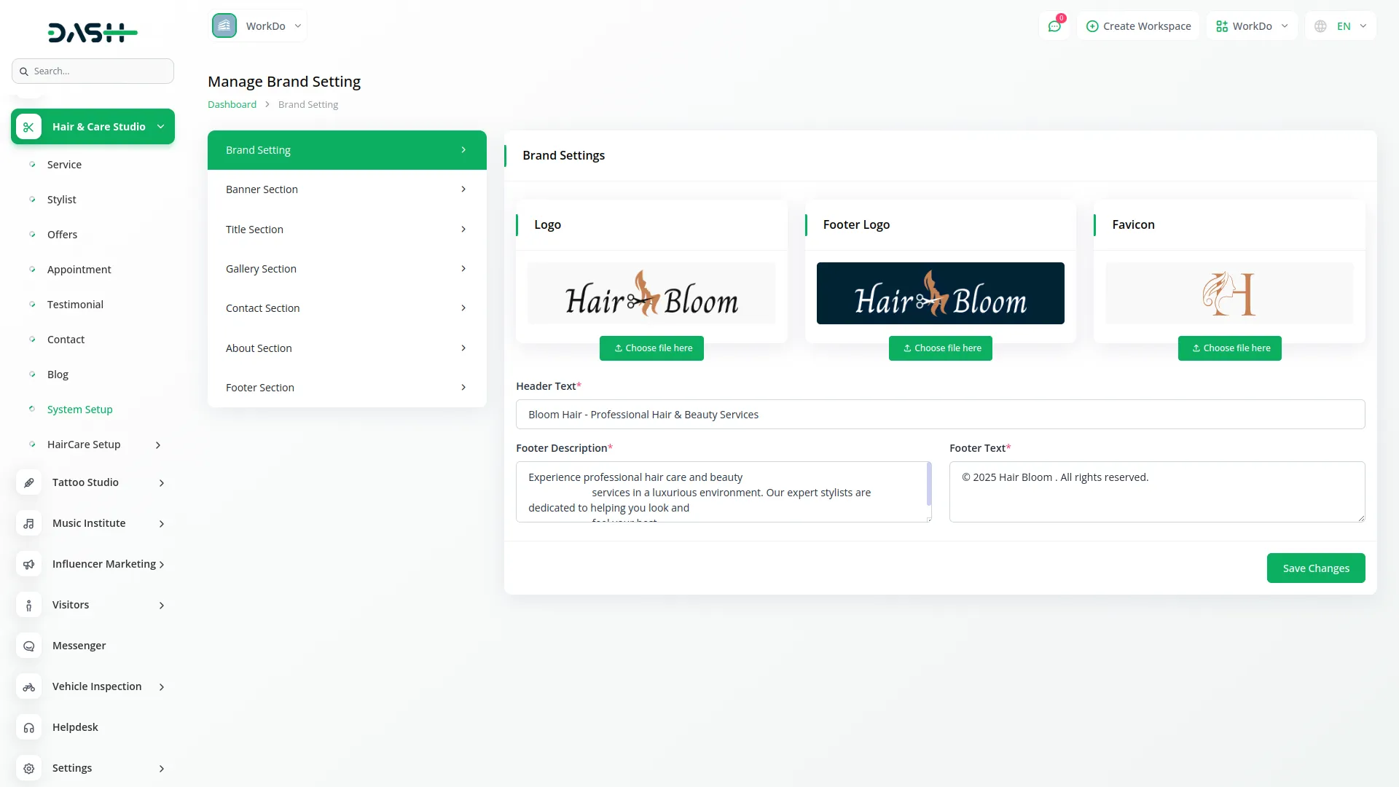The width and height of the screenshot is (1399, 787).
Task: Click the messages notification bell icon
Action: (1054, 26)
